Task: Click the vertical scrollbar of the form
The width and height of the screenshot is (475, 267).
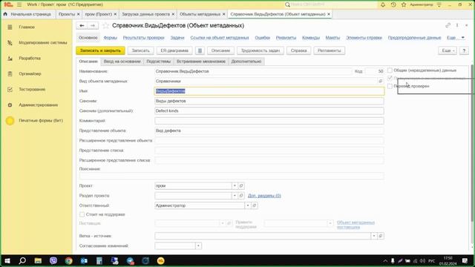Action: (x=473, y=142)
